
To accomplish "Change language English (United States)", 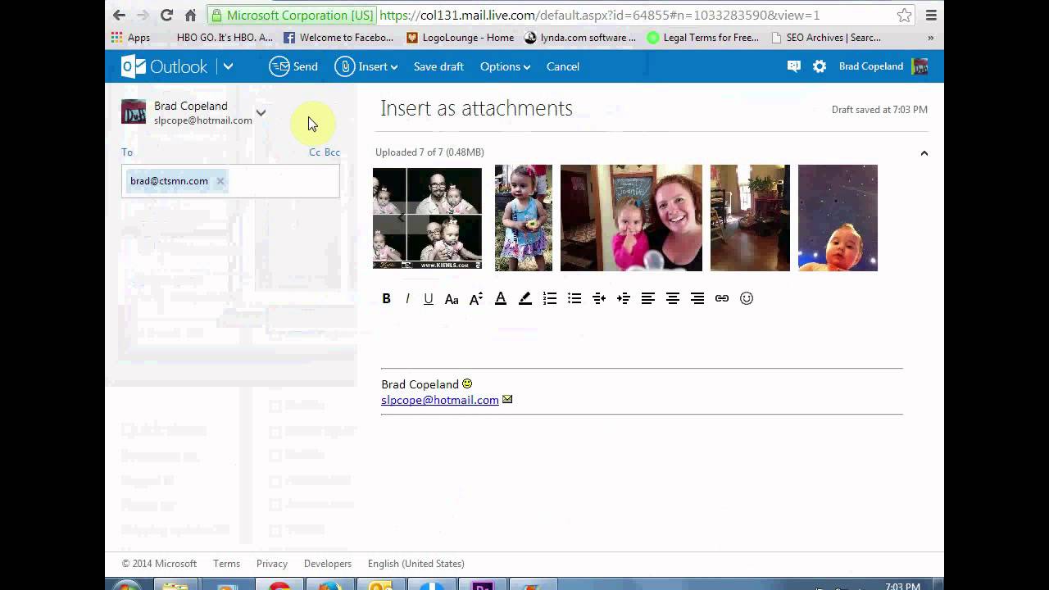I will pos(416,564).
